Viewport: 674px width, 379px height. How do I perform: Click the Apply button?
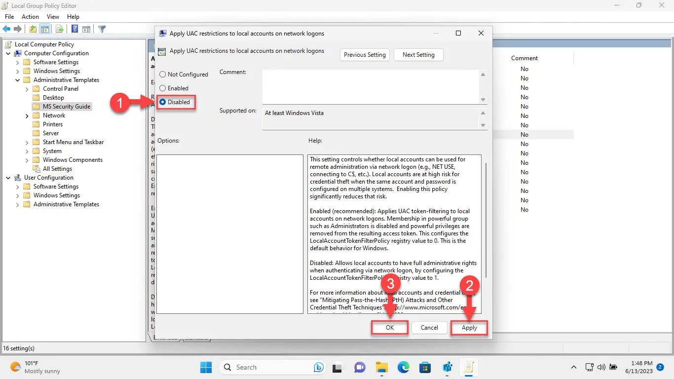coord(469,328)
